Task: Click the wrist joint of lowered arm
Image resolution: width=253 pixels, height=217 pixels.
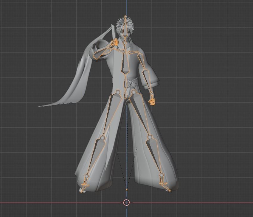Action: coord(151,93)
